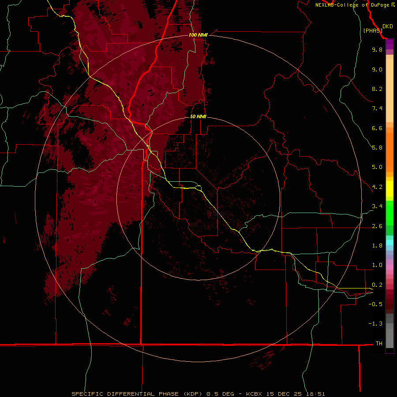
Task: Click the orange band of the color scale
Action: (x=390, y=152)
